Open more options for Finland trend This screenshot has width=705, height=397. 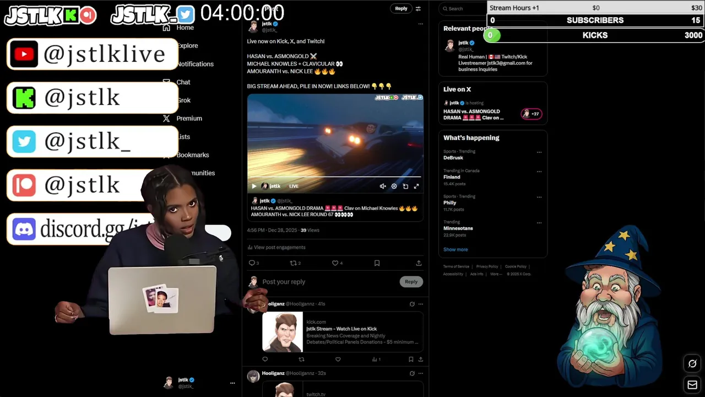(539, 171)
